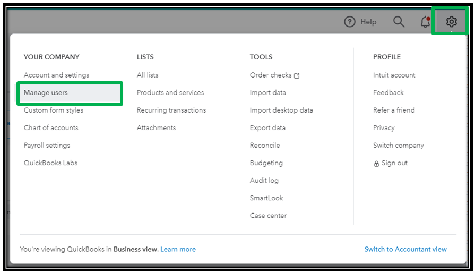Follow the Learn more link

[x=178, y=250]
